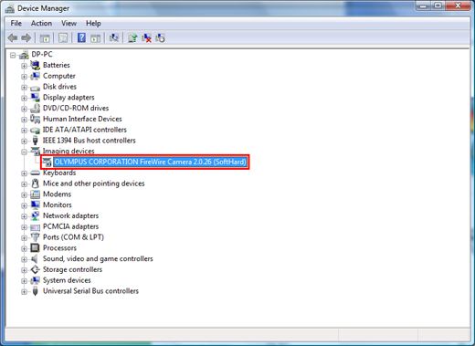This screenshot has width=475, height=346.
Task: Click the Sound, video and game controllers icon
Action: coord(36,258)
